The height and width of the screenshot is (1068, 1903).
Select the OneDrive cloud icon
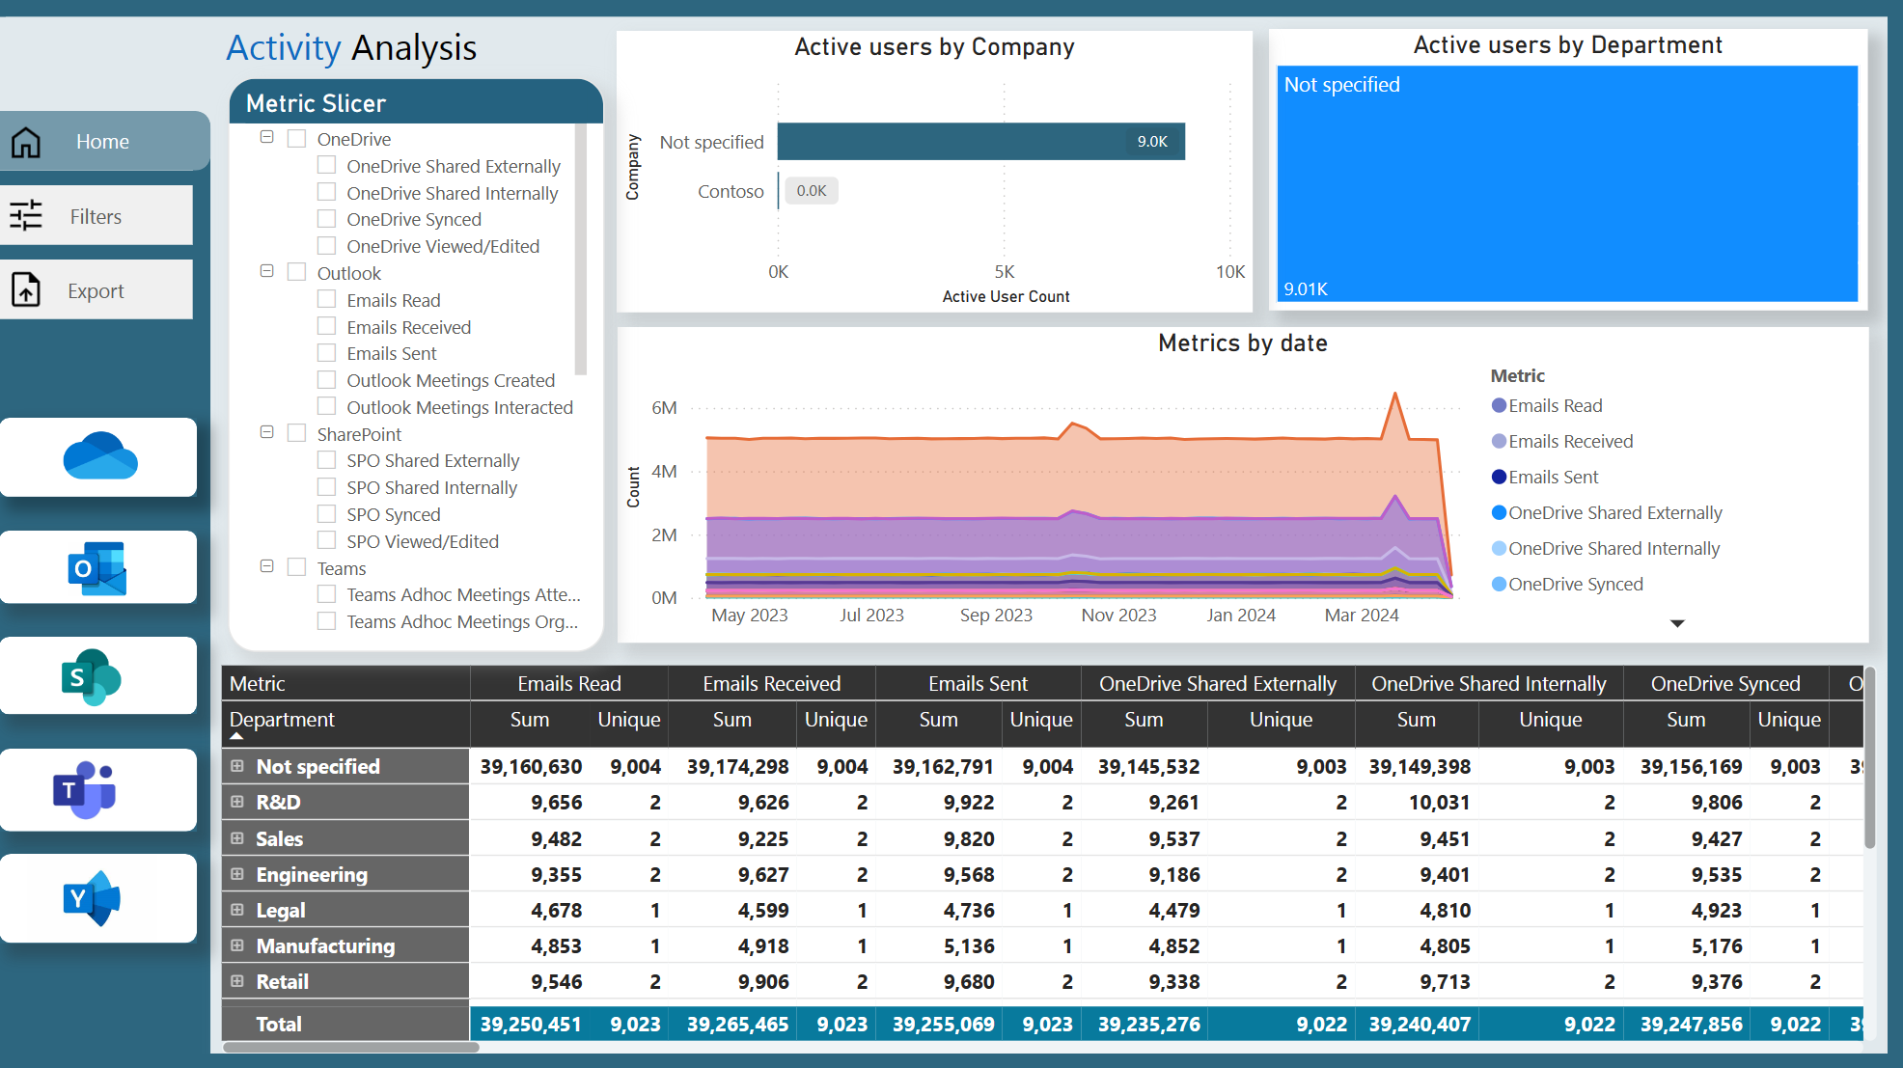coord(98,457)
